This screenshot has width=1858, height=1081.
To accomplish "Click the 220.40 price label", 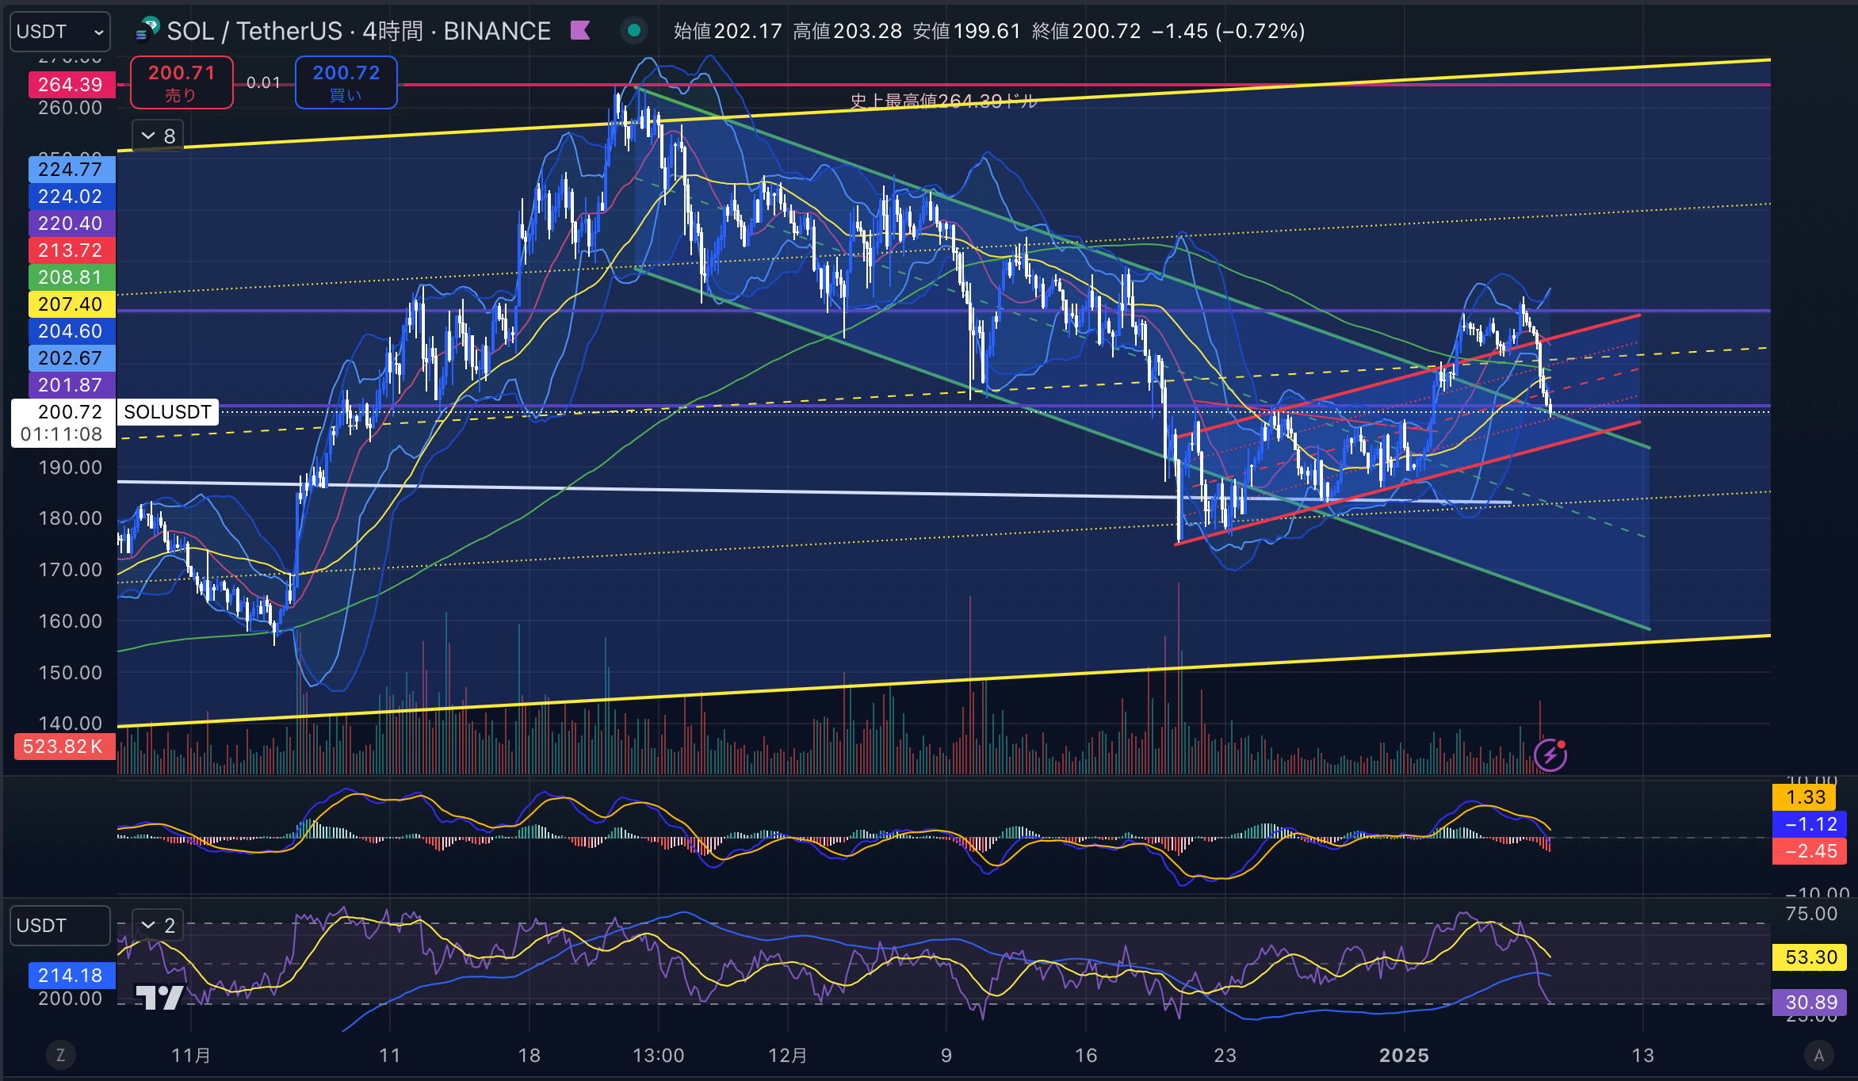I will click(x=71, y=223).
